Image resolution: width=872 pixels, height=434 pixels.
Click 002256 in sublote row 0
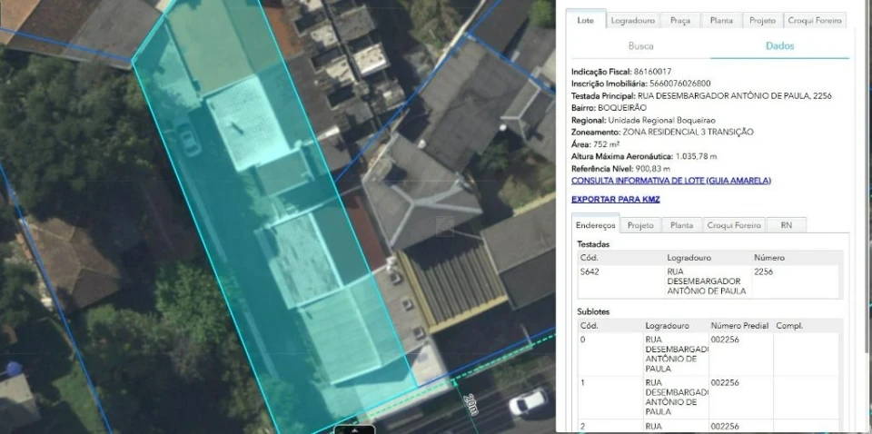pos(725,340)
